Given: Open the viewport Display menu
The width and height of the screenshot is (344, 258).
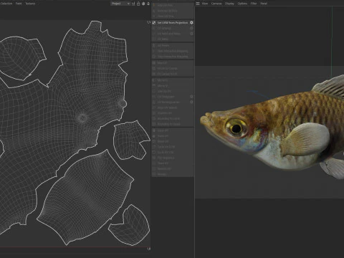Looking at the screenshot, I should (x=229, y=4).
